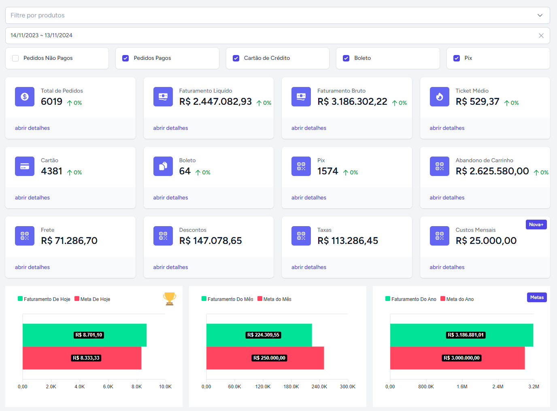Open abrir detalhes under Custos Mensais
The width and height of the screenshot is (557, 411).
447,267
